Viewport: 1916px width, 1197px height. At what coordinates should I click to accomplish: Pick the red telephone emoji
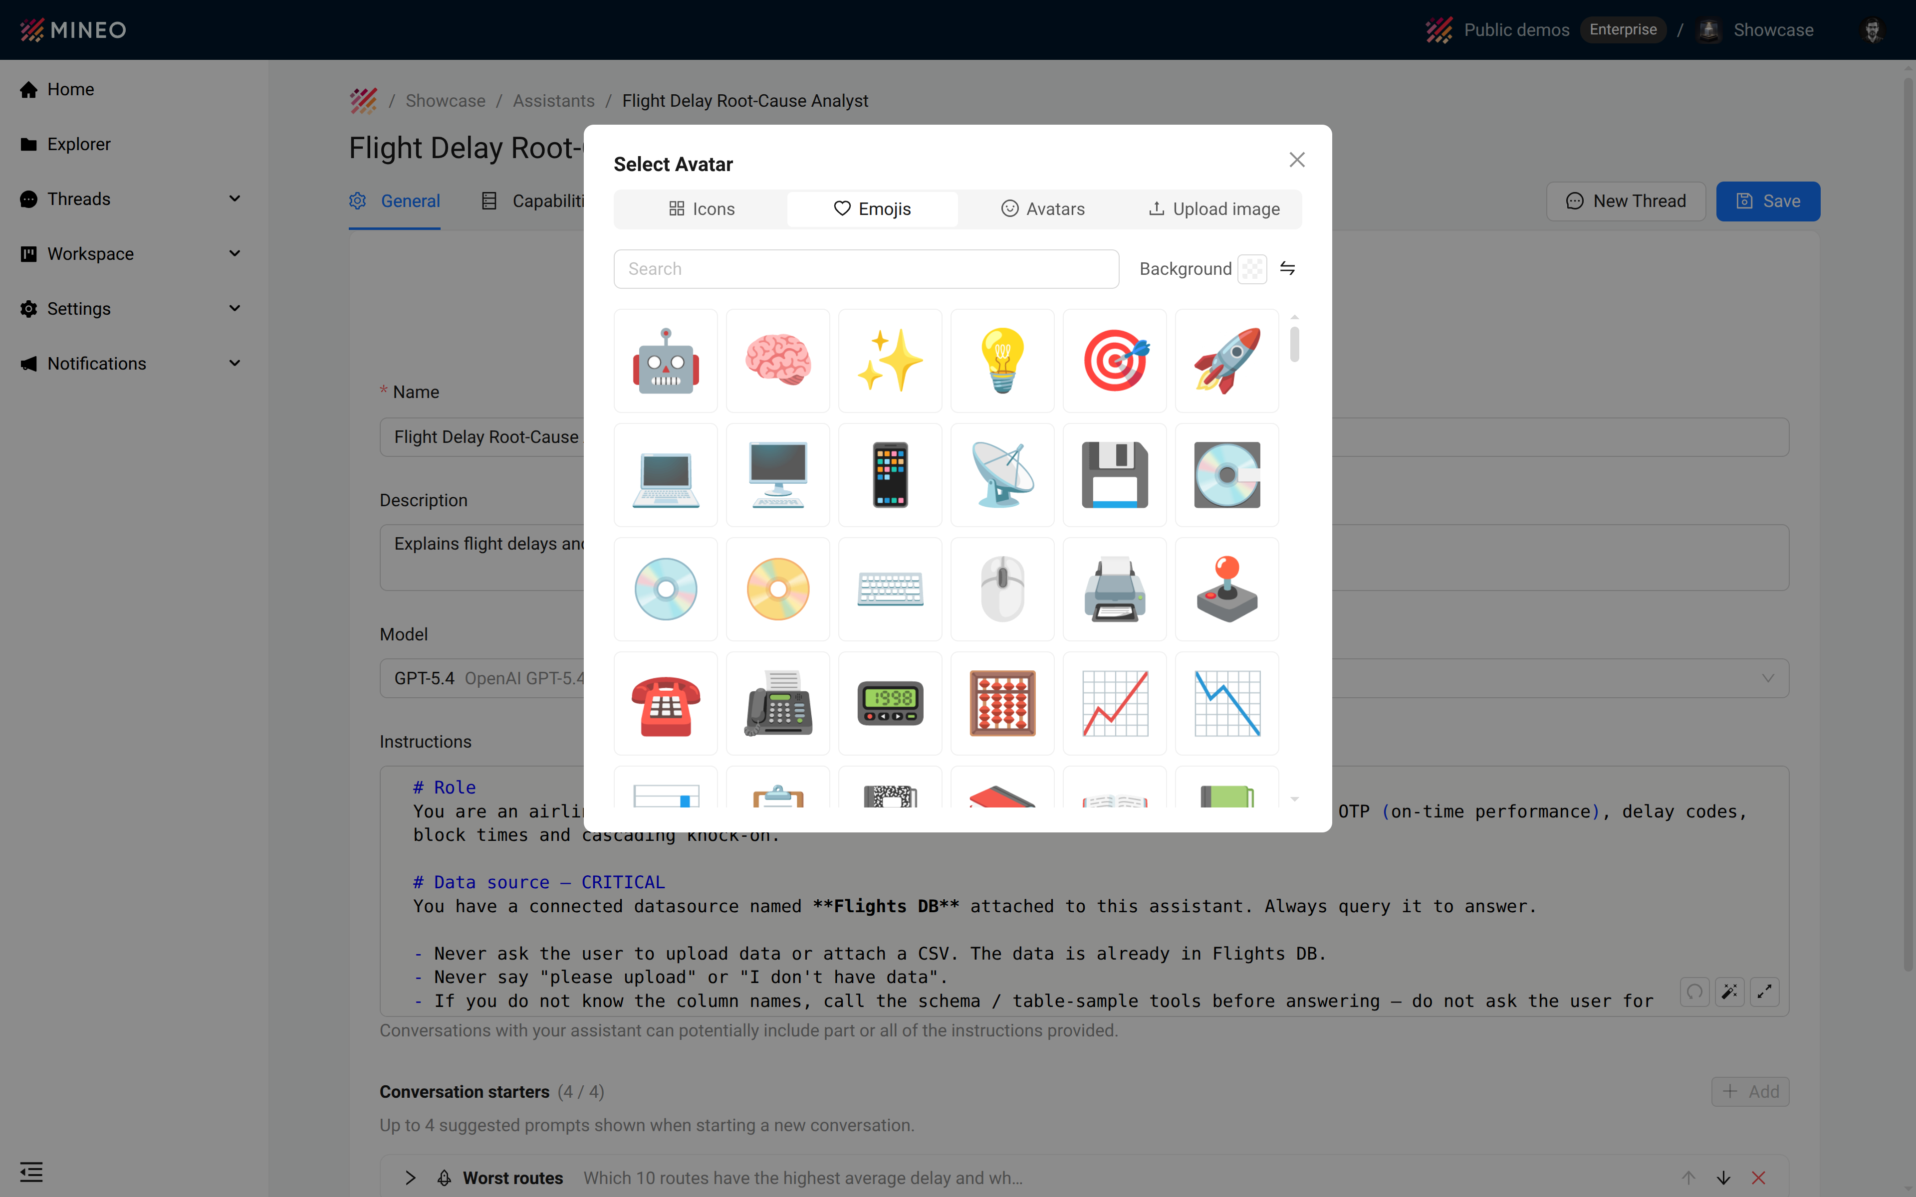click(x=665, y=703)
